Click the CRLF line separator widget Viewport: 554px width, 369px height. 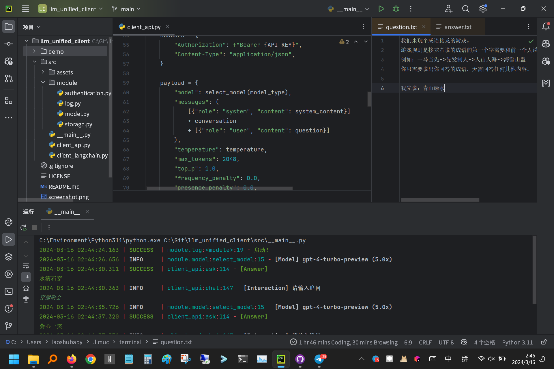click(425, 342)
